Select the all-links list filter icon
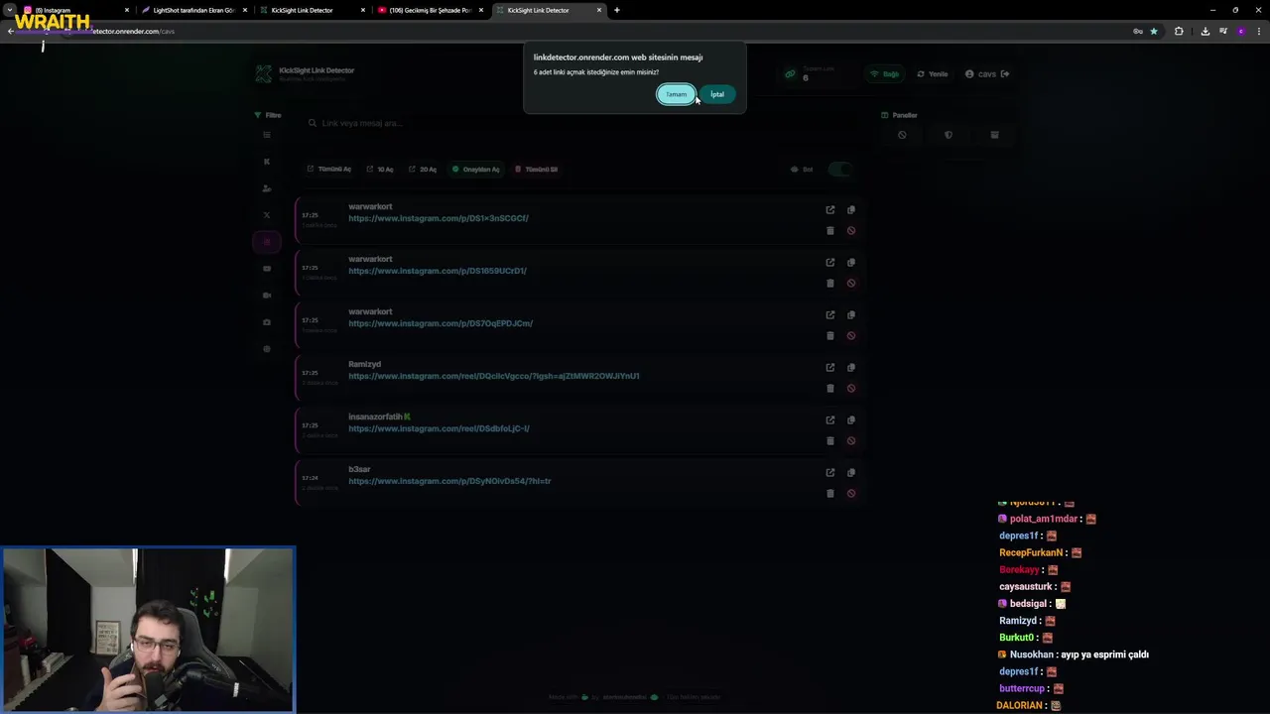Screen dimensions: 1270x714 pos(267,135)
